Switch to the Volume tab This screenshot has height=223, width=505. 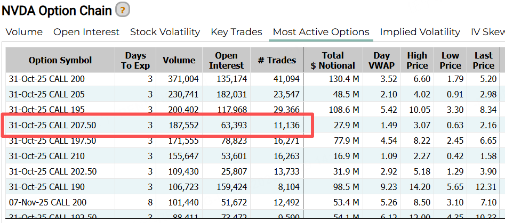click(24, 32)
